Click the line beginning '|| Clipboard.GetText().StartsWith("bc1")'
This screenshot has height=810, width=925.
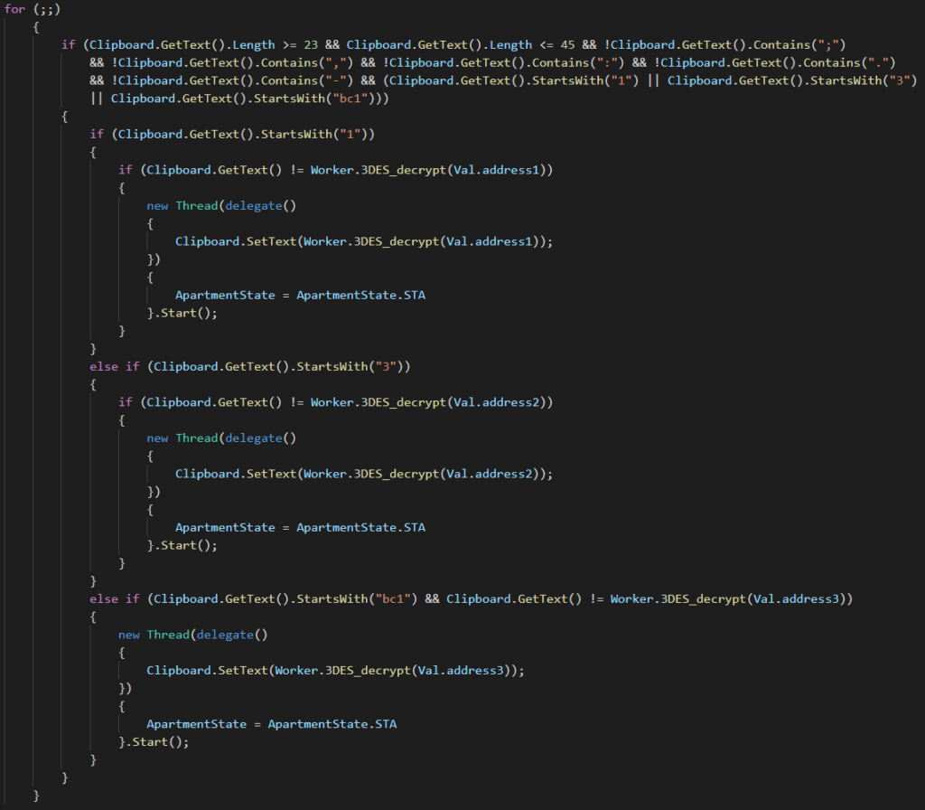239,99
